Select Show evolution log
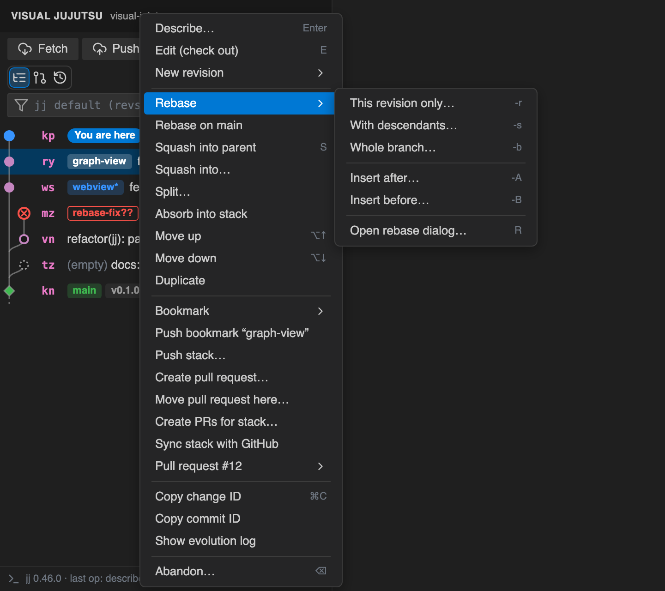The height and width of the screenshot is (591, 665). coord(240,541)
